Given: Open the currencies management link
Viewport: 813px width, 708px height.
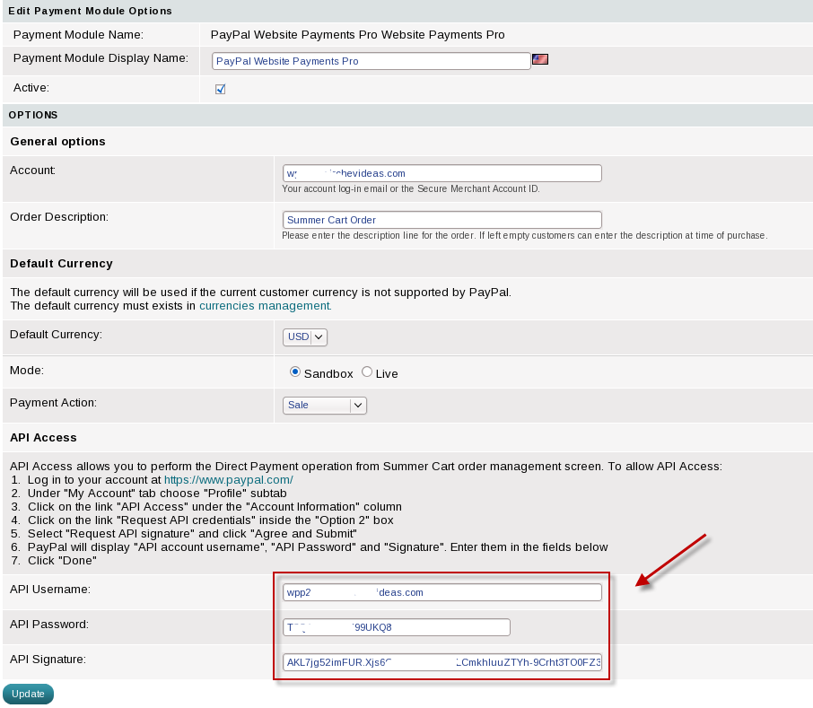Looking at the screenshot, I should click(265, 305).
